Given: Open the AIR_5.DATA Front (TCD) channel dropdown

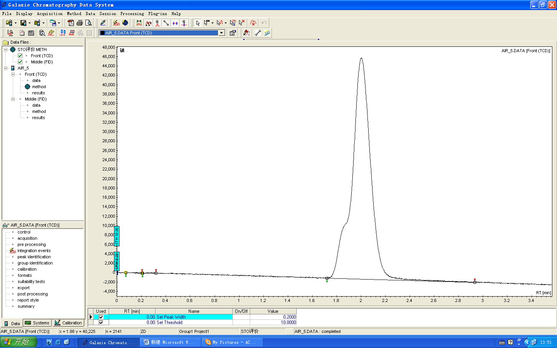Looking at the screenshot, I should tap(222, 33).
